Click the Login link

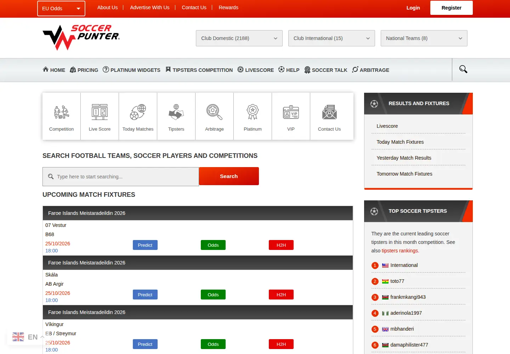pos(413,8)
